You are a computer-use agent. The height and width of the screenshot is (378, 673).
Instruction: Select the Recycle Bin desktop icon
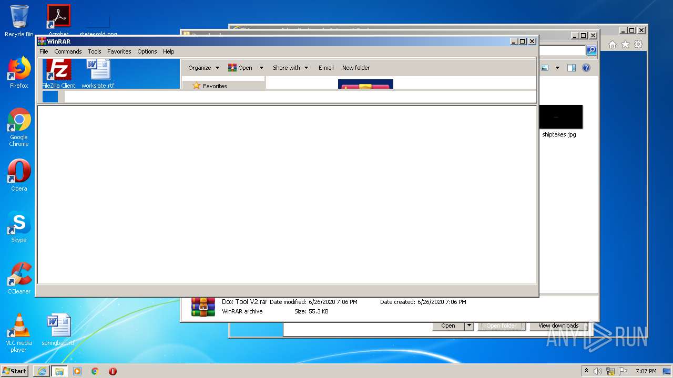tap(19, 21)
